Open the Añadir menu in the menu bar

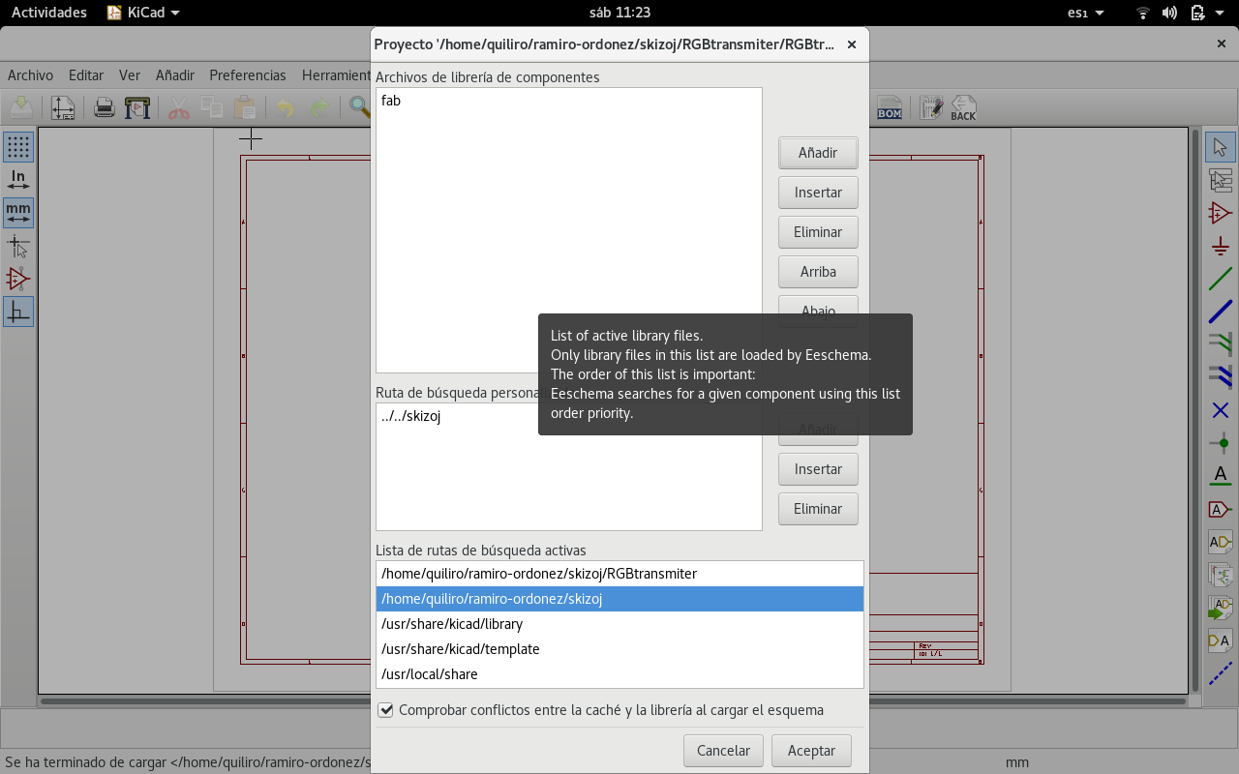click(175, 75)
